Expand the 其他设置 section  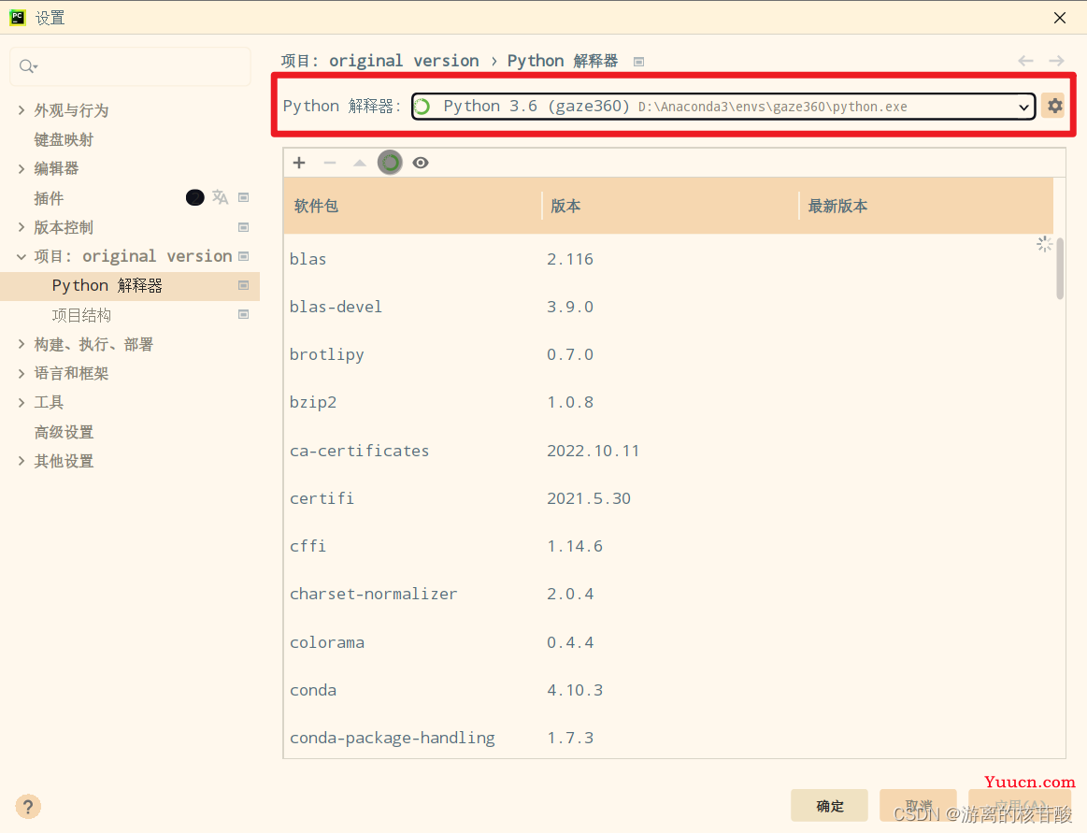coord(21,461)
